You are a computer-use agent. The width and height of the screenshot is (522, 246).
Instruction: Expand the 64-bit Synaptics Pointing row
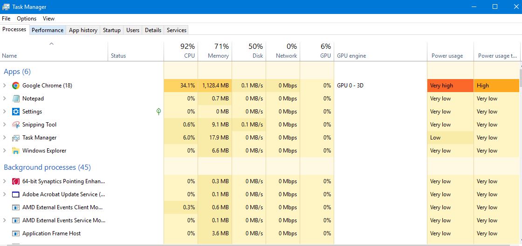click(5, 181)
